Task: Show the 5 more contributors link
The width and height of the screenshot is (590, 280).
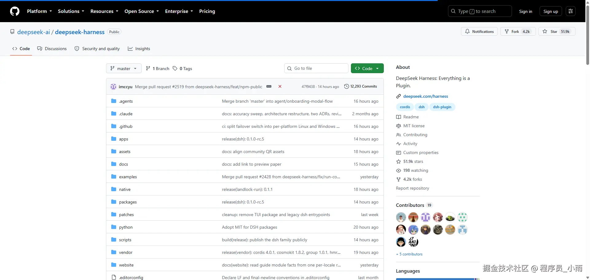Action: (409, 254)
